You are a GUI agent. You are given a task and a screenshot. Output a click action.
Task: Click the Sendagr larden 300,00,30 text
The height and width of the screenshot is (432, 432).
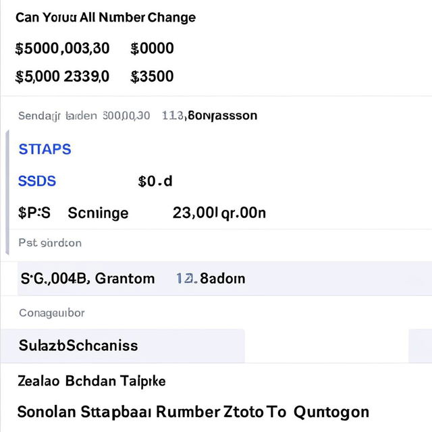(x=84, y=115)
